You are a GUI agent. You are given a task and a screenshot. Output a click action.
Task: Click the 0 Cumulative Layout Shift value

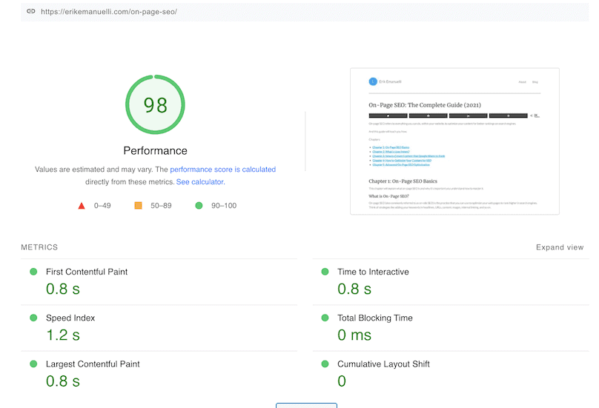[x=342, y=381]
